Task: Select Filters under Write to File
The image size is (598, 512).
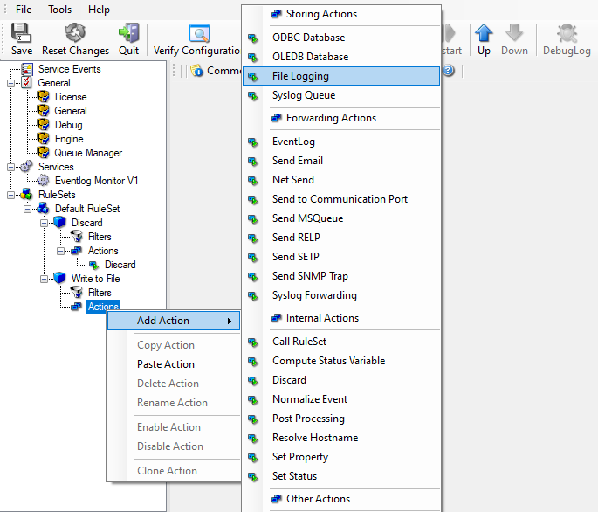Action: (100, 293)
